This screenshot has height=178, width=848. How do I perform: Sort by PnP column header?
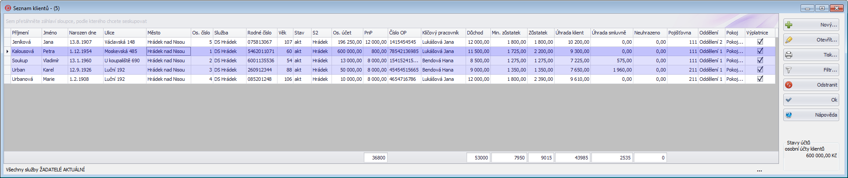pyautogui.click(x=375, y=33)
